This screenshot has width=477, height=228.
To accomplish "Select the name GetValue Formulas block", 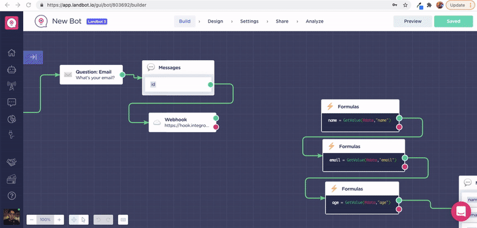I will coord(360,115).
